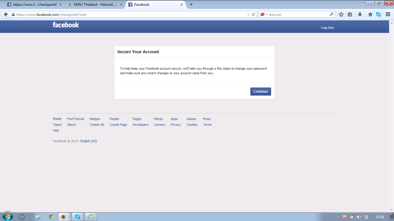Click the facebook logo in the blue header
394x221 pixels.
[x=66, y=25]
